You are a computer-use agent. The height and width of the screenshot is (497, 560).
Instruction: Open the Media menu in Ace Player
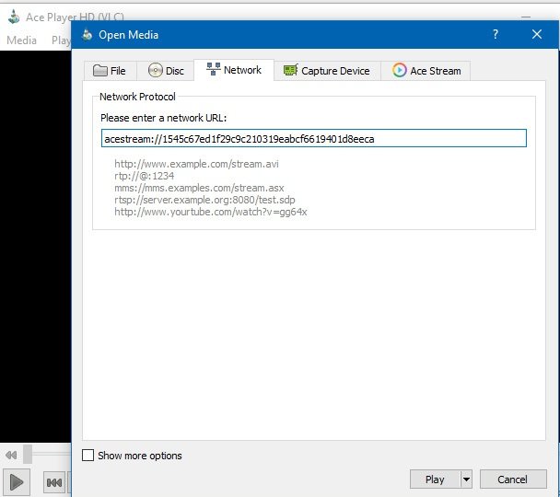[22, 40]
